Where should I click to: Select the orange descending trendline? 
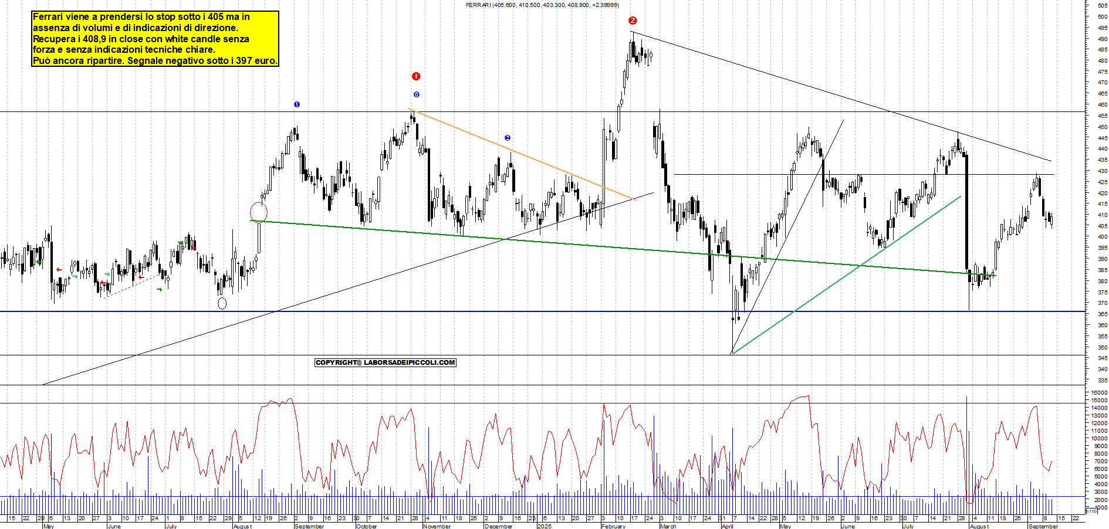pos(522,154)
